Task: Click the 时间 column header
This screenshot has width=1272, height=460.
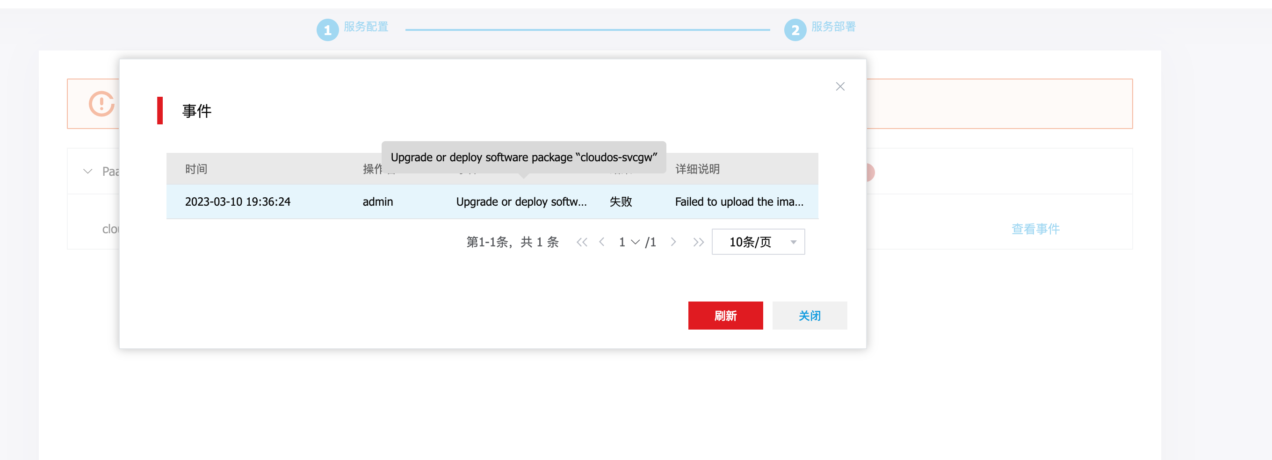Action: (x=196, y=169)
